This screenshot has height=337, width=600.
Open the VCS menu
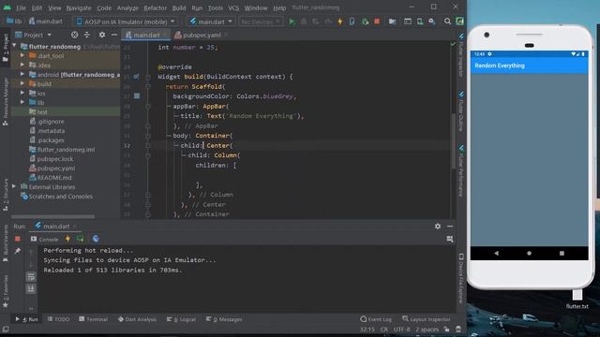point(233,7)
